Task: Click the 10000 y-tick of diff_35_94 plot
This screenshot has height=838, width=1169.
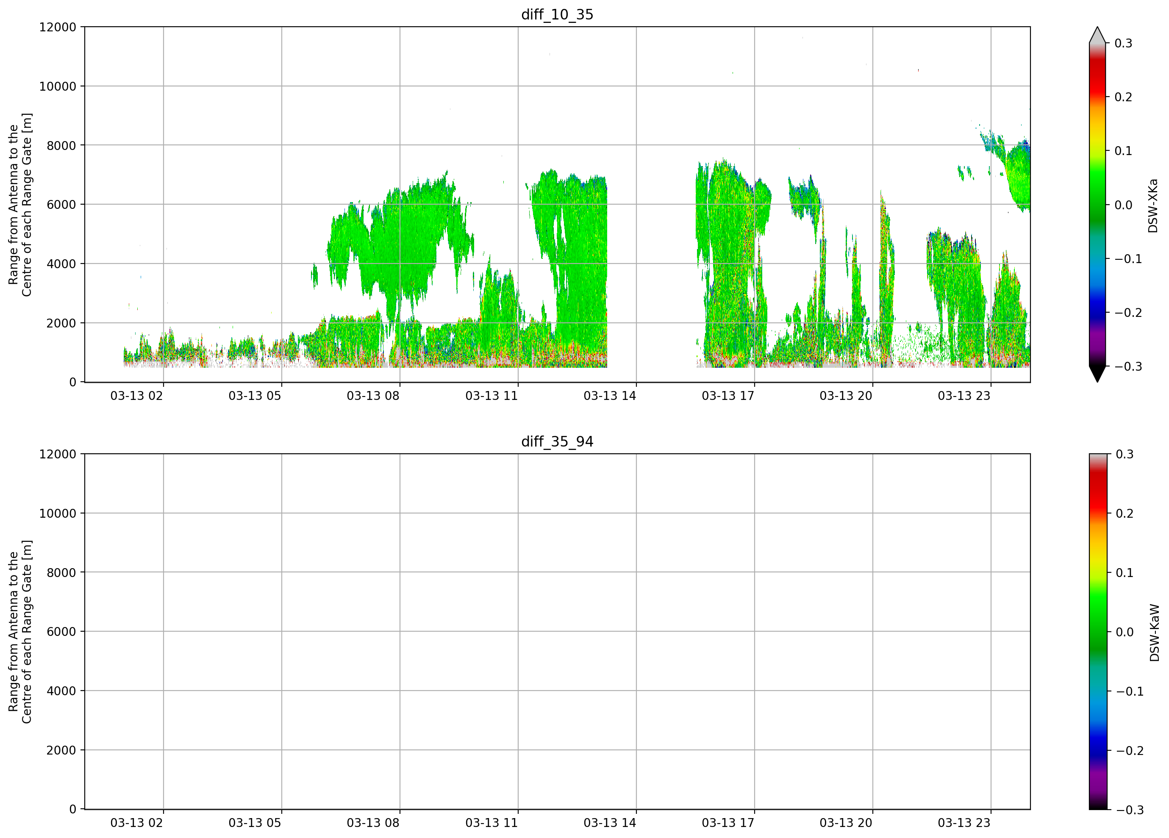Action: point(58,513)
